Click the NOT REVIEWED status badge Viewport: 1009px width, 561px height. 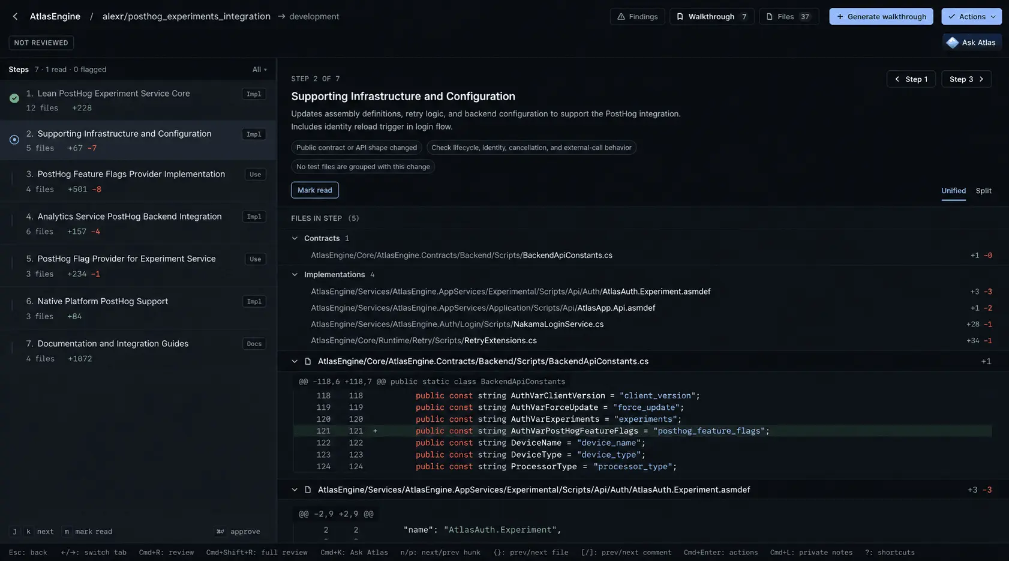41,43
